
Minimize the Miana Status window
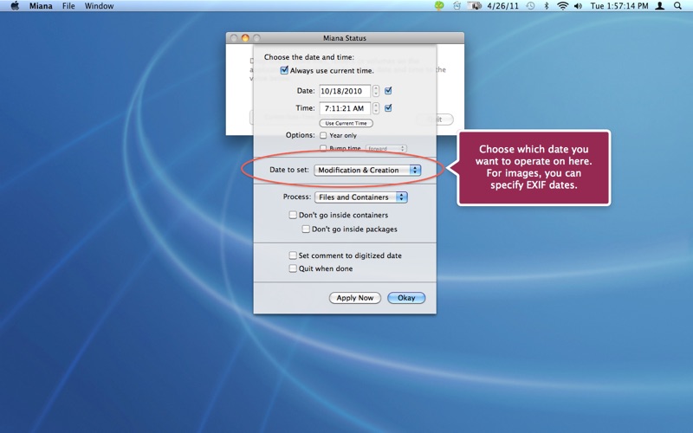click(x=245, y=38)
